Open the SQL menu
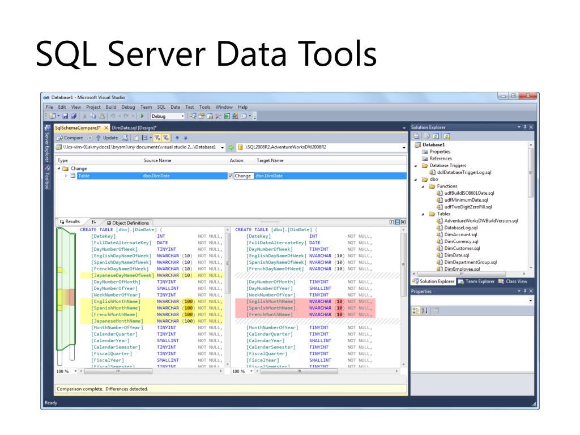 pos(161,107)
